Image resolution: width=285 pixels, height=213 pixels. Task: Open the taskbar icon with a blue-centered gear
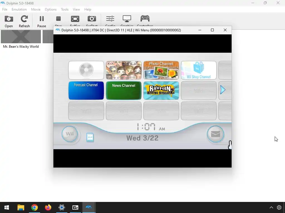click(x=62, y=207)
